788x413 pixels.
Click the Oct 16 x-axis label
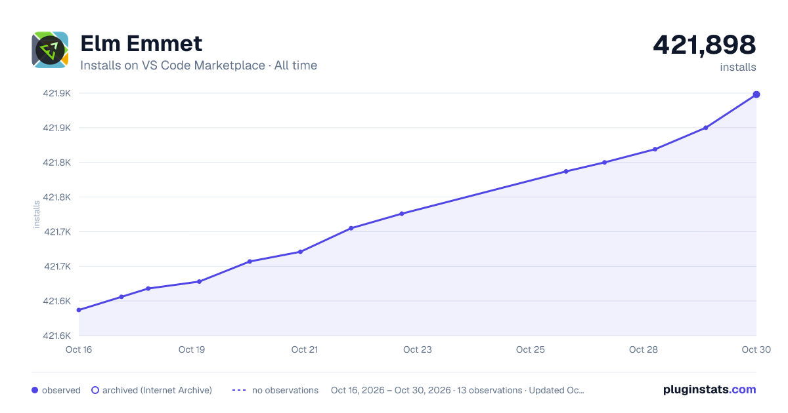[x=79, y=349]
